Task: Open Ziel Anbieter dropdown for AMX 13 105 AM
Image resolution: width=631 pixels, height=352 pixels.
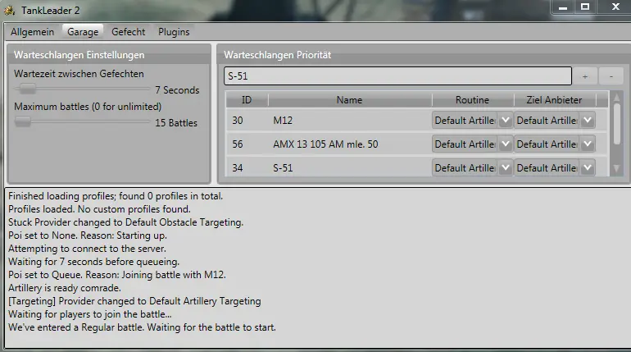Action: (x=588, y=144)
